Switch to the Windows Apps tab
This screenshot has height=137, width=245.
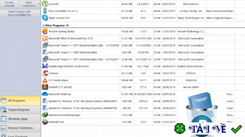[x=20, y=119]
